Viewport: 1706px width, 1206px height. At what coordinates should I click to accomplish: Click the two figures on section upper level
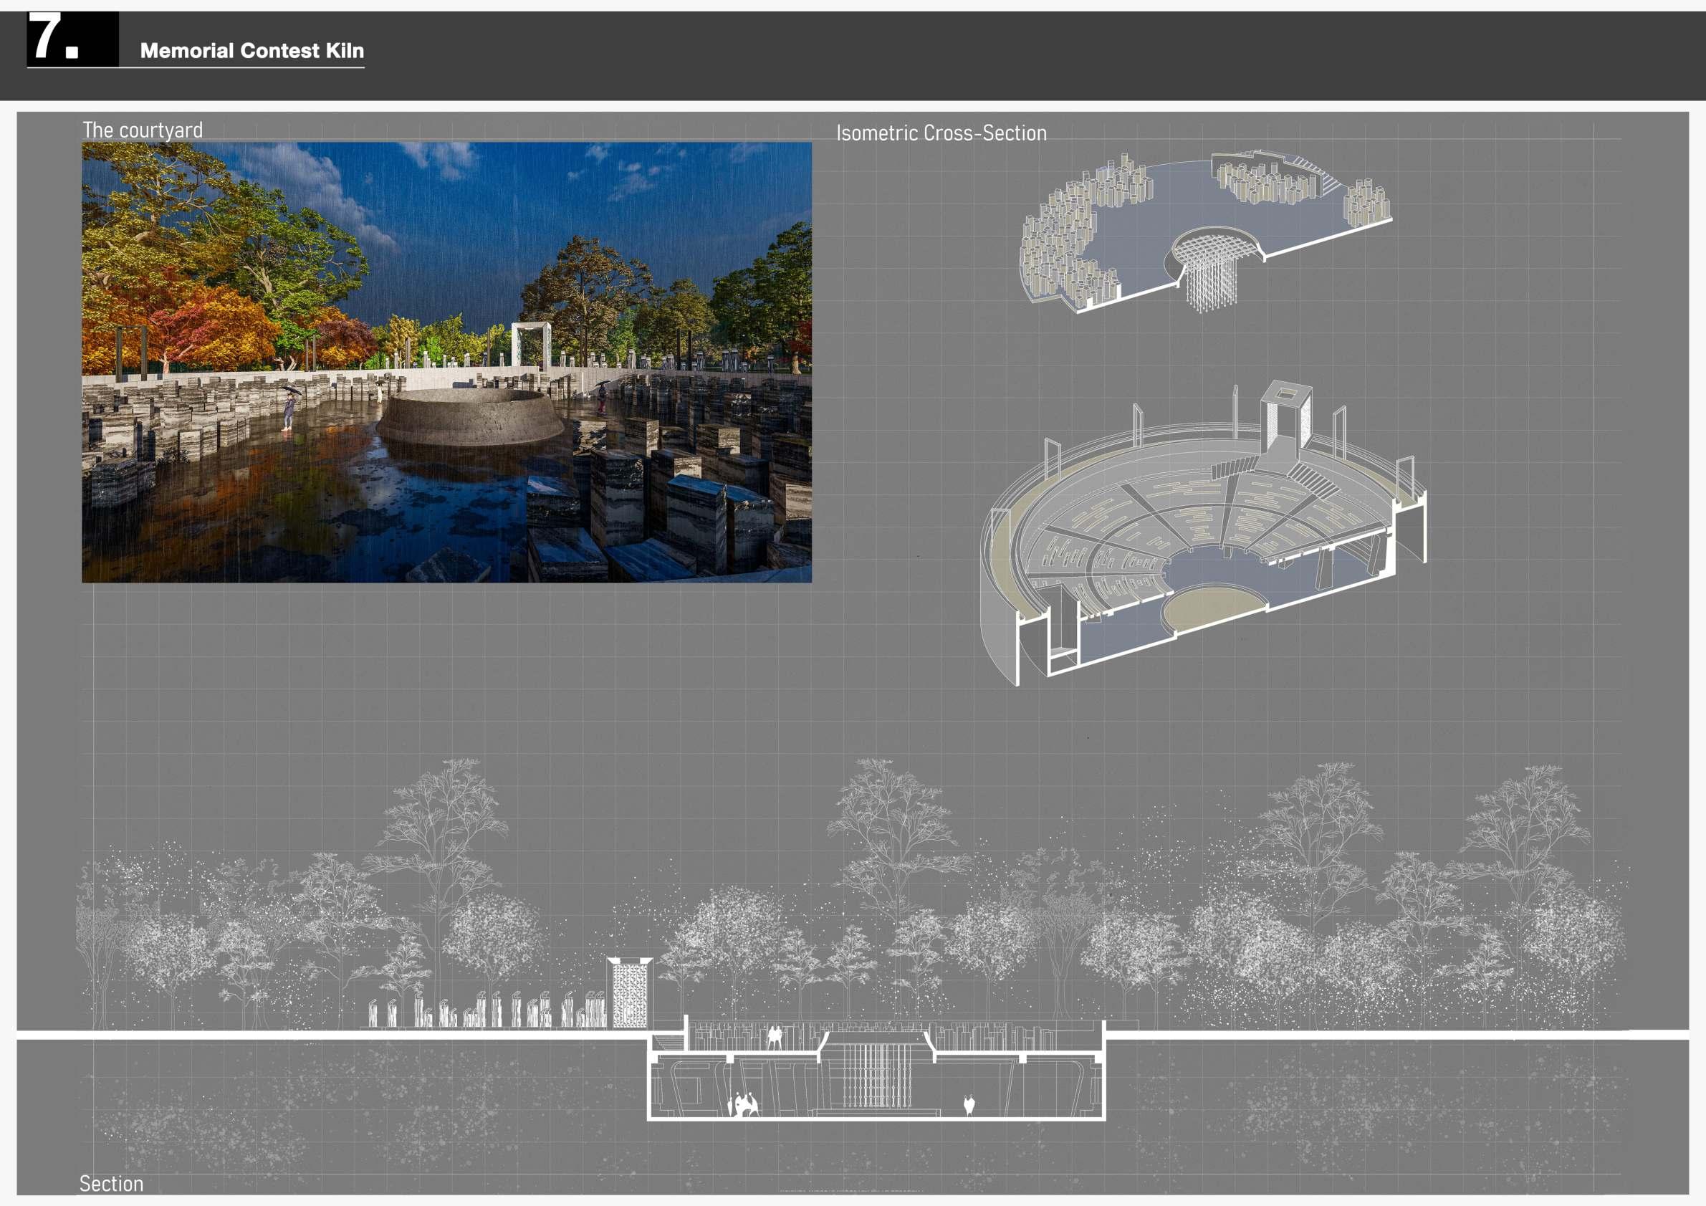[x=775, y=1038]
